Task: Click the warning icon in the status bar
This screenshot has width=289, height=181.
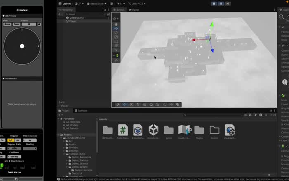Action: pyautogui.click(x=59, y=179)
